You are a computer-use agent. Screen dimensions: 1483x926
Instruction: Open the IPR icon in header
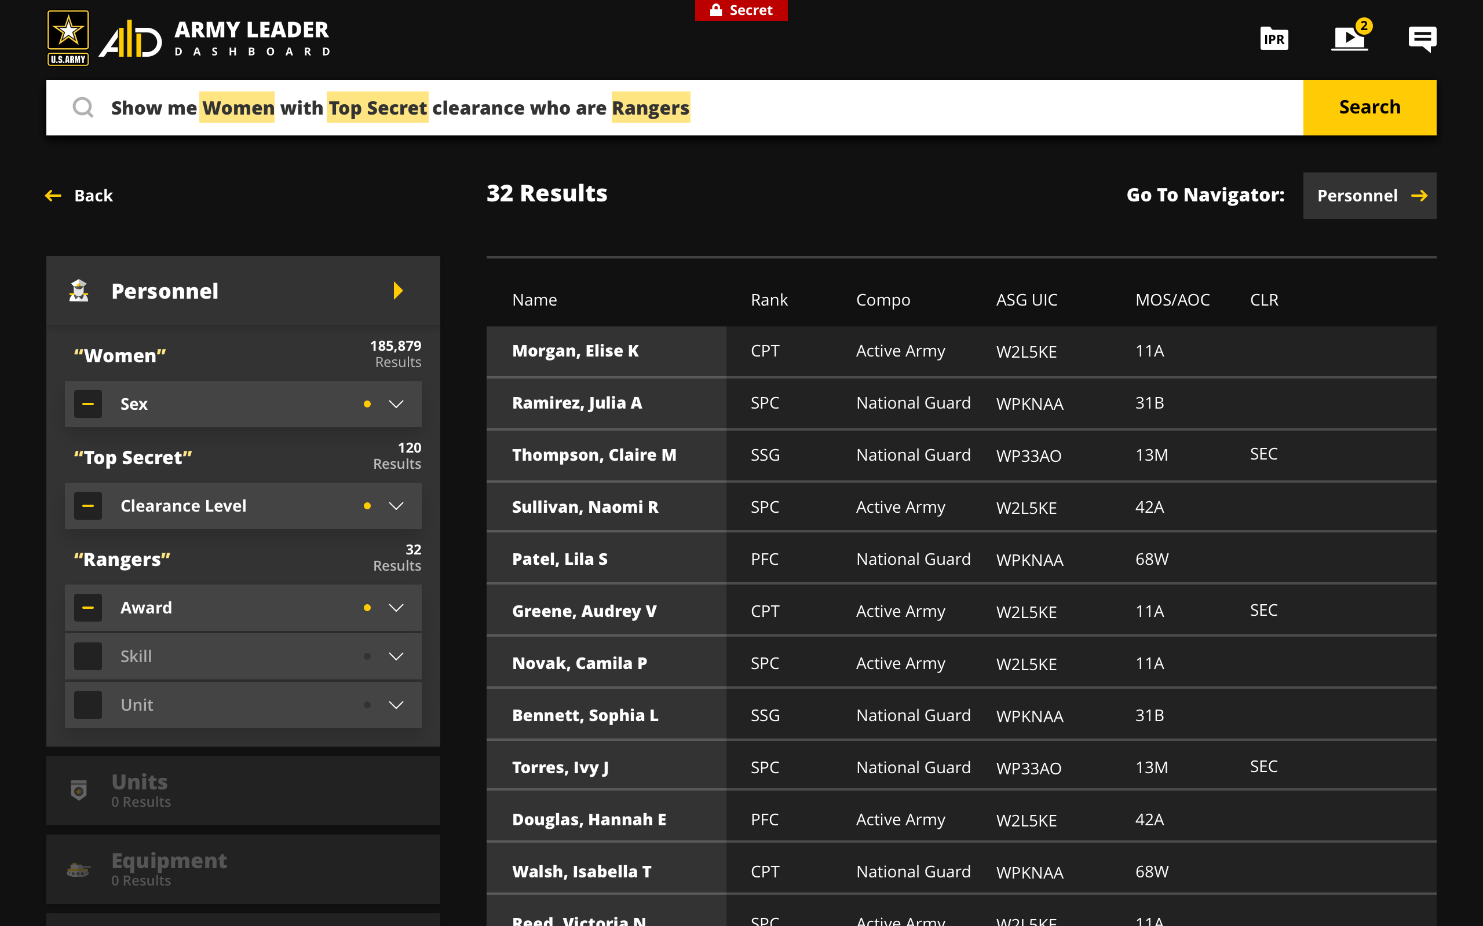pos(1274,39)
